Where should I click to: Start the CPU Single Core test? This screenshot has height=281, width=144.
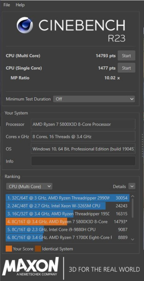(x=126, y=68)
